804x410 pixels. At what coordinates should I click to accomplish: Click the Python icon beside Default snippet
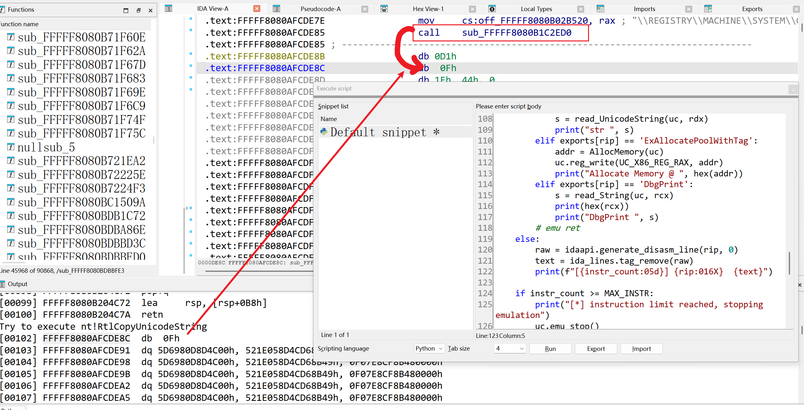324,132
